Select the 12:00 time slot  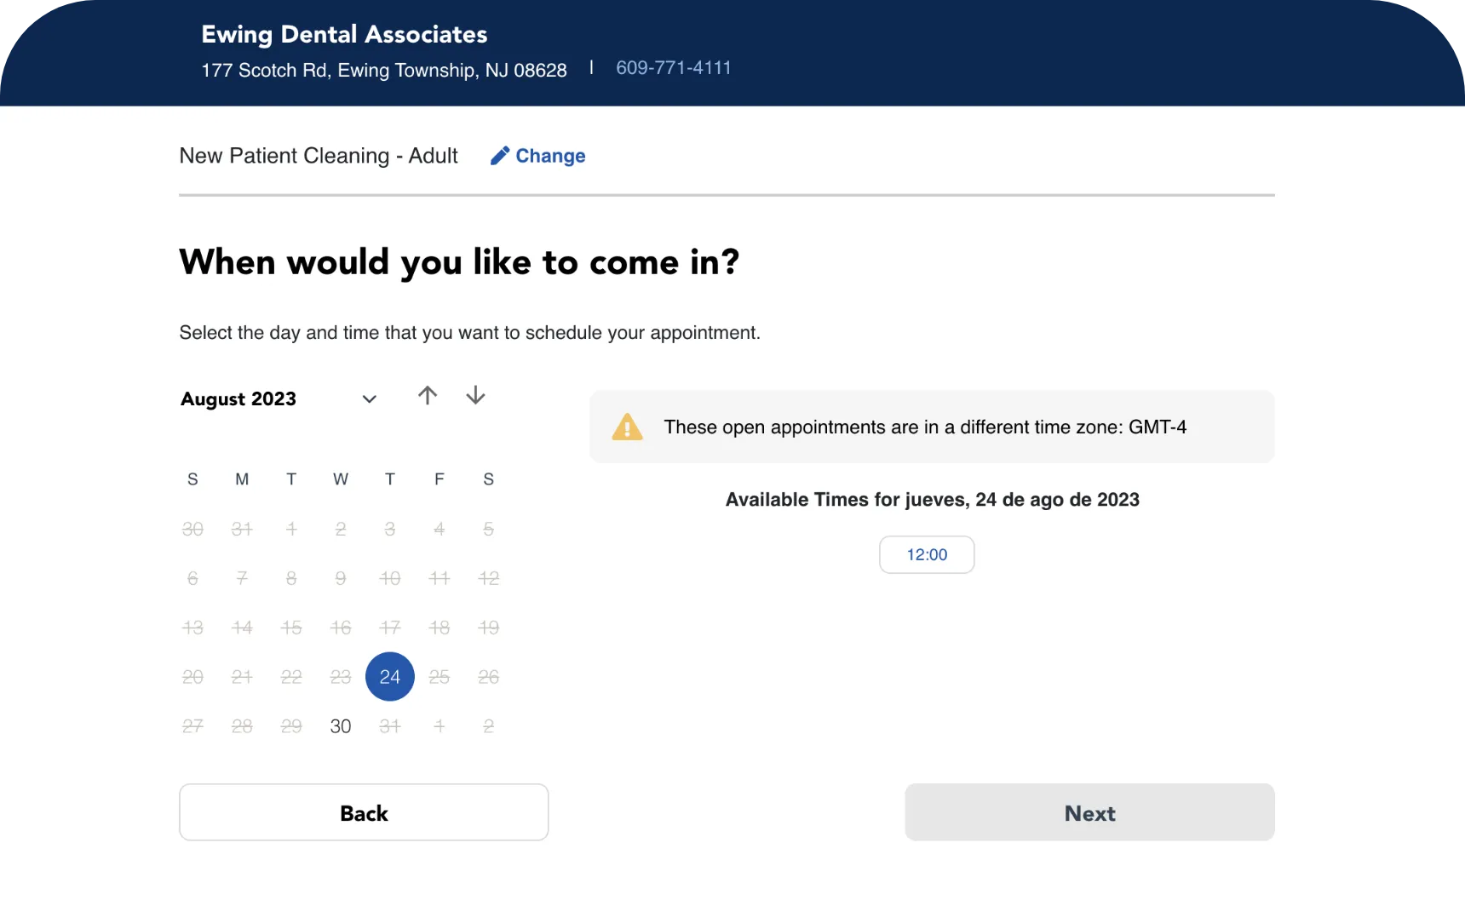point(927,555)
